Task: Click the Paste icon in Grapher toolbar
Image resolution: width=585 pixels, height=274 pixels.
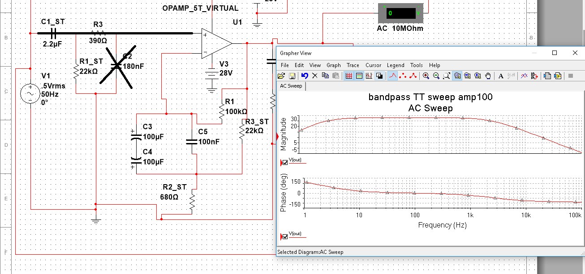Action: [x=336, y=76]
